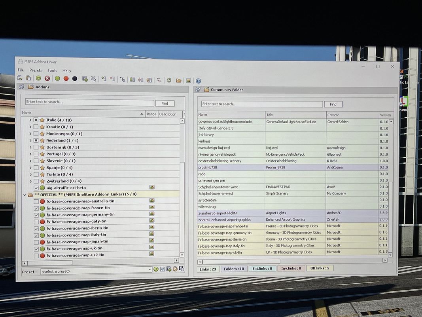The width and height of the screenshot is (422, 317).
Task: Click the red circle filter icon in toolbar
Action: pyautogui.click(x=66, y=78)
